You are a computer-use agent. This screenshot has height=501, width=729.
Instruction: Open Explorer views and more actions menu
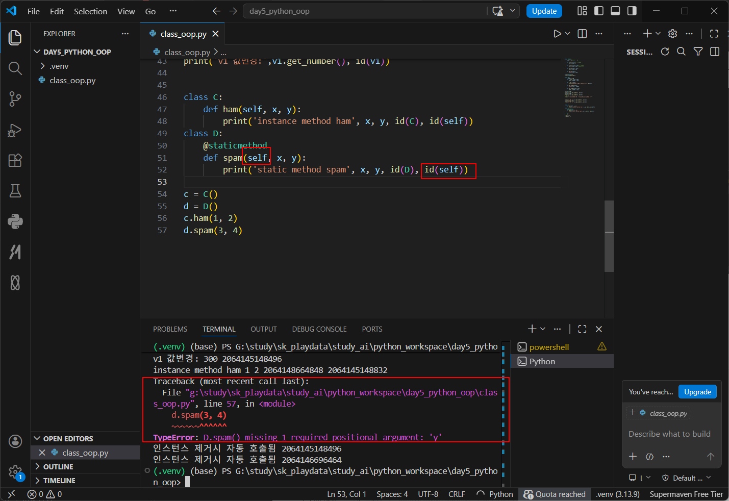tap(125, 34)
